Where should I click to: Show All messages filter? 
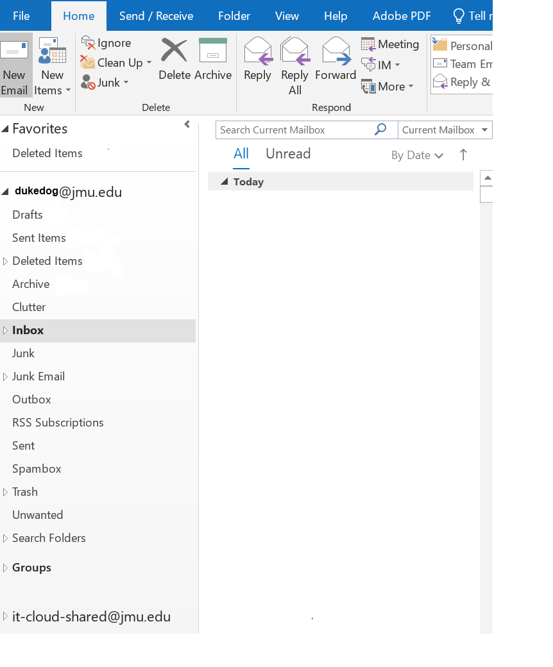click(x=241, y=153)
